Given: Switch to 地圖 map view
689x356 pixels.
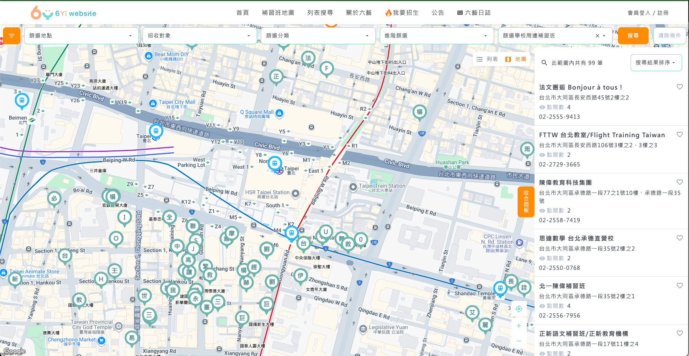Looking at the screenshot, I should [516, 59].
